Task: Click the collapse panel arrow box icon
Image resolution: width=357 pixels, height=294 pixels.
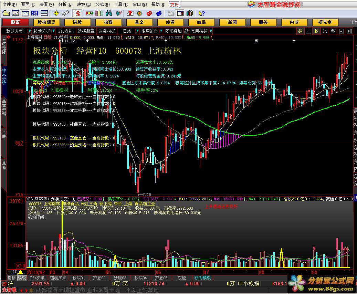Action: tap(341, 31)
